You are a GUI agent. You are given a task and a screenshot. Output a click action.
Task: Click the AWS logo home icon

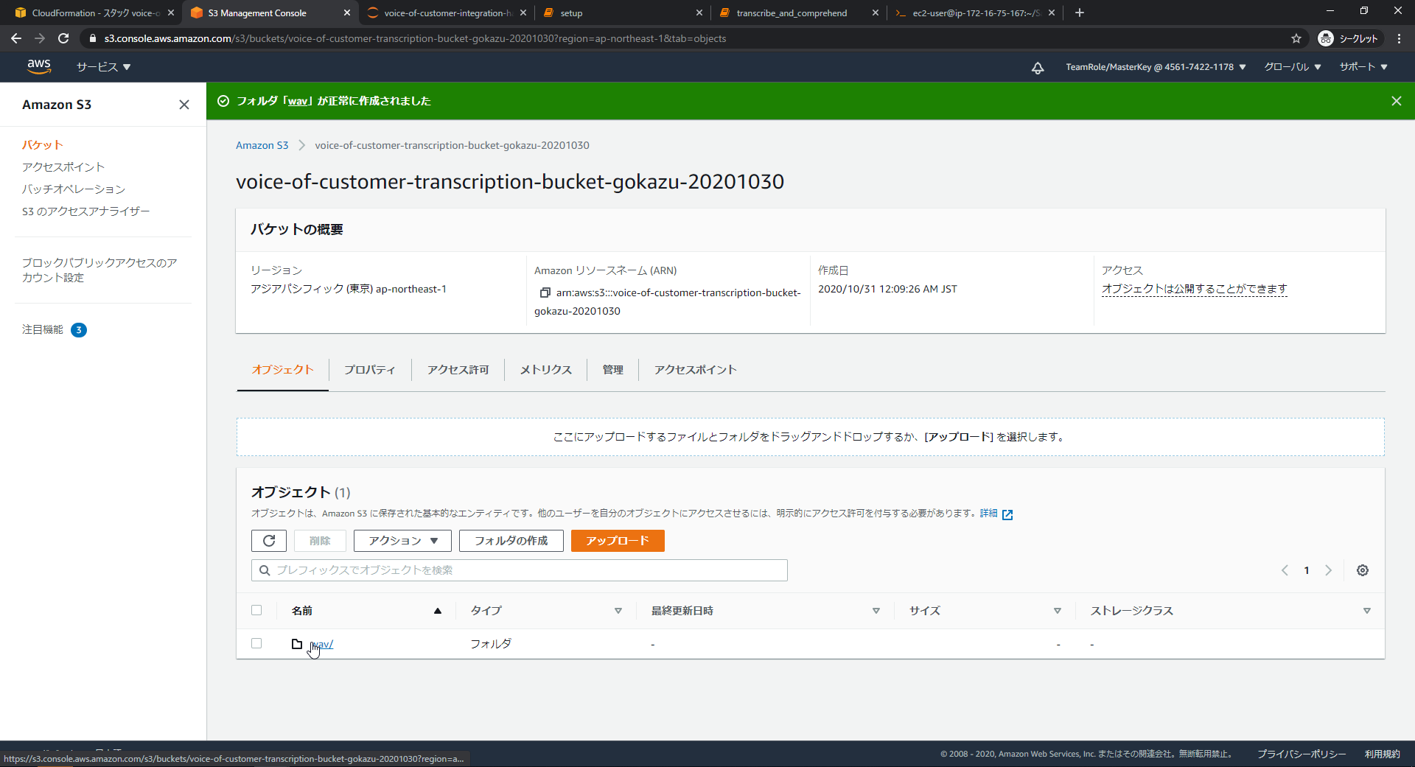click(39, 66)
